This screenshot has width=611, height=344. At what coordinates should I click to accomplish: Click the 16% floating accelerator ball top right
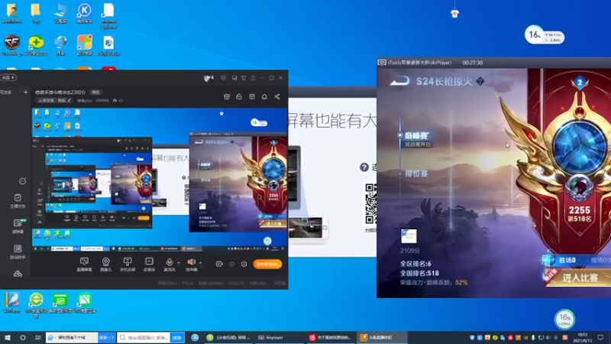pyautogui.click(x=535, y=35)
